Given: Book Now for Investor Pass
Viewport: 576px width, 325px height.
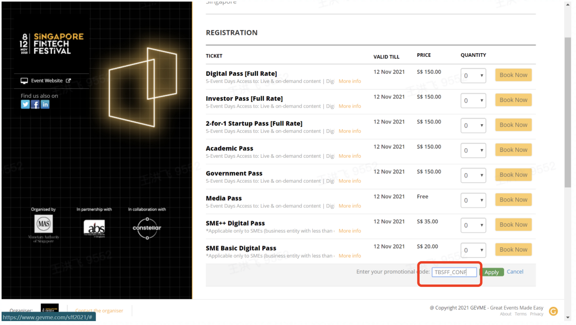Looking at the screenshot, I should pos(513,100).
